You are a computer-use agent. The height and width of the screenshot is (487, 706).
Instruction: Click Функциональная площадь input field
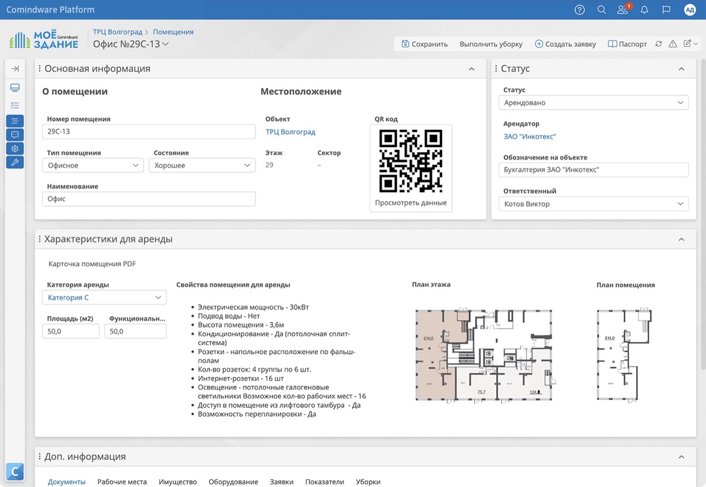coord(135,332)
